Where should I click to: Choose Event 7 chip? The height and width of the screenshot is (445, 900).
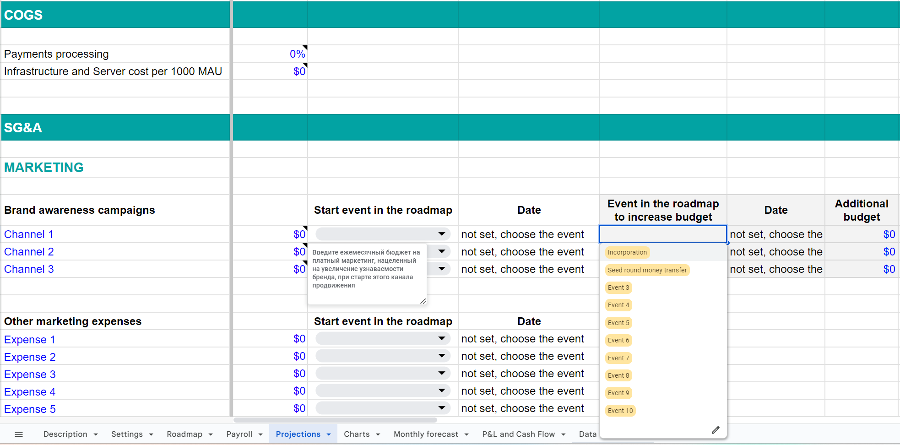click(x=618, y=358)
